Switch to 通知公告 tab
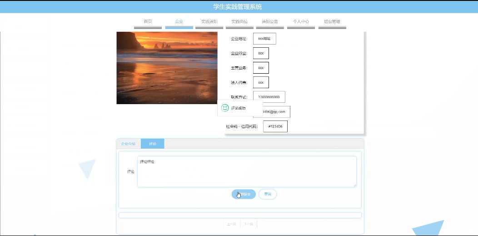This screenshot has height=236, width=478. coord(270,22)
